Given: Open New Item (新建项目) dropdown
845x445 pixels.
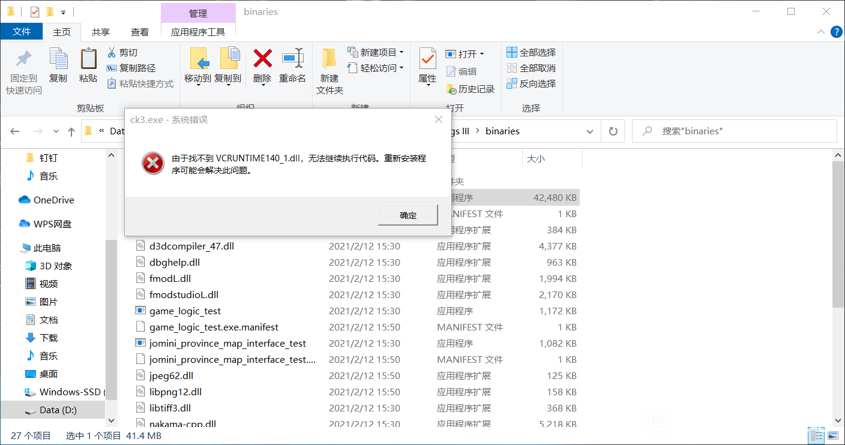Looking at the screenshot, I should coord(376,52).
